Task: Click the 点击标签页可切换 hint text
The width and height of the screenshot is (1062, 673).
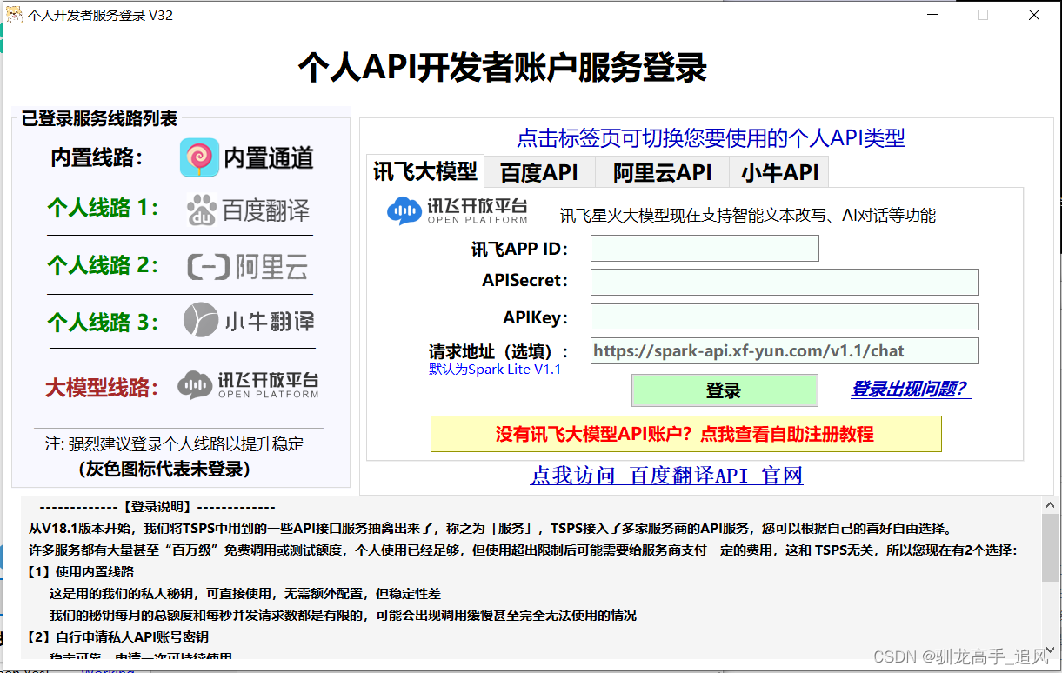Action: click(x=711, y=137)
